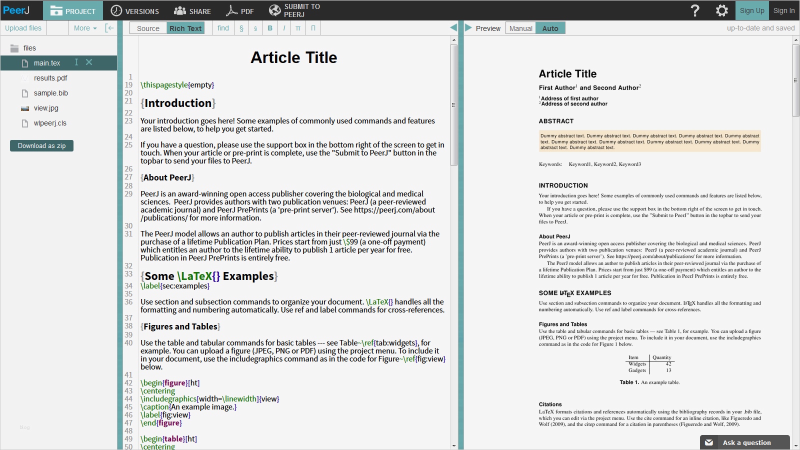Viewport: 800px width, 450px height.
Task: Collapse the file list panel
Action: [x=109, y=28]
